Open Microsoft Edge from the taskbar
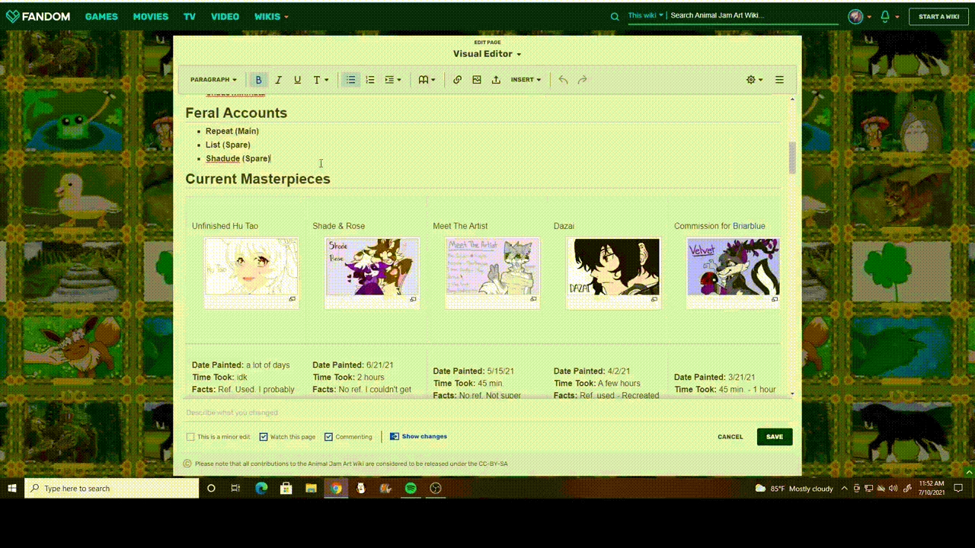 [x=261, y=488]
